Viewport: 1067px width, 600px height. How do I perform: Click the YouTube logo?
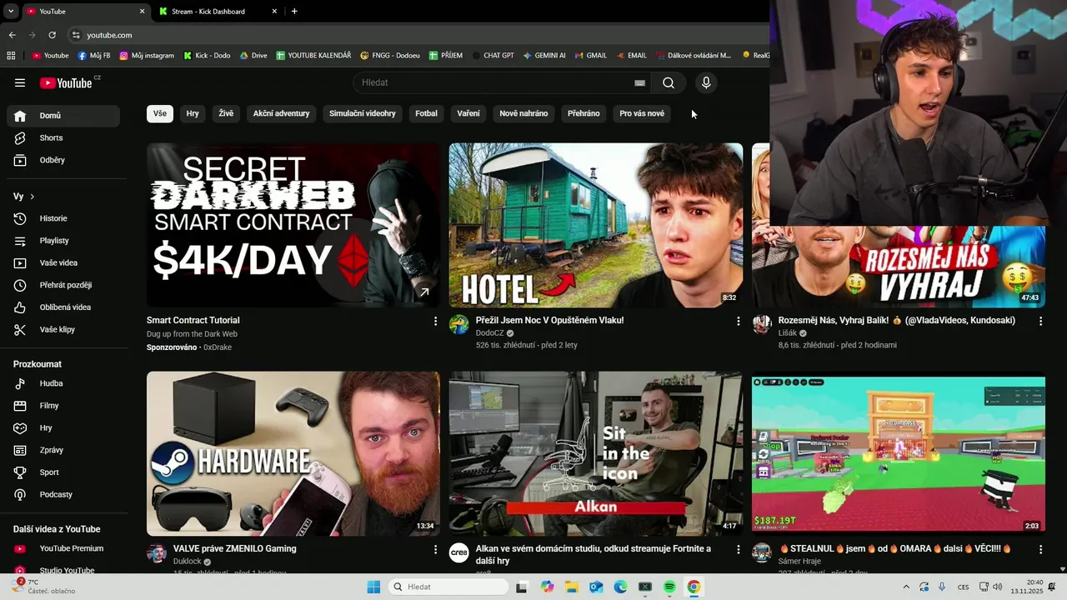(x=66, y=82)
